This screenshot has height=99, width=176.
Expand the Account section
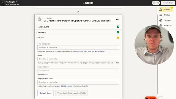pos(78,32)
